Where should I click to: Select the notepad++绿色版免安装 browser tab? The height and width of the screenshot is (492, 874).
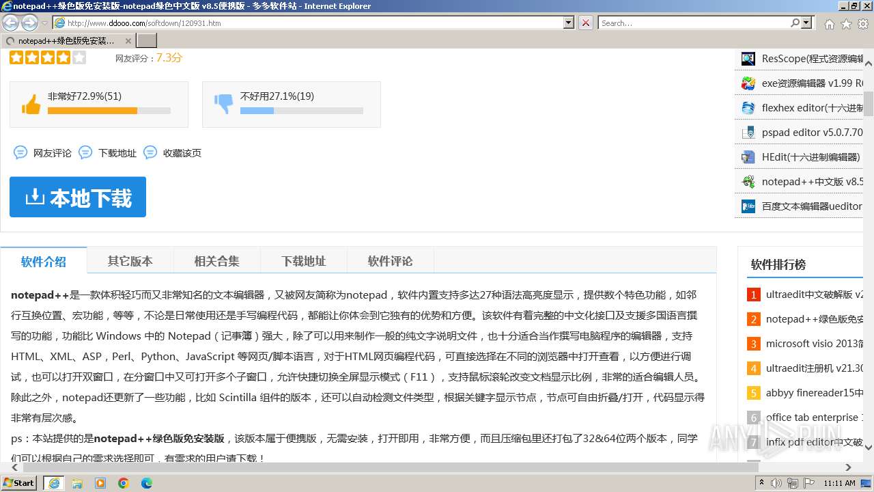coord(68,40)
